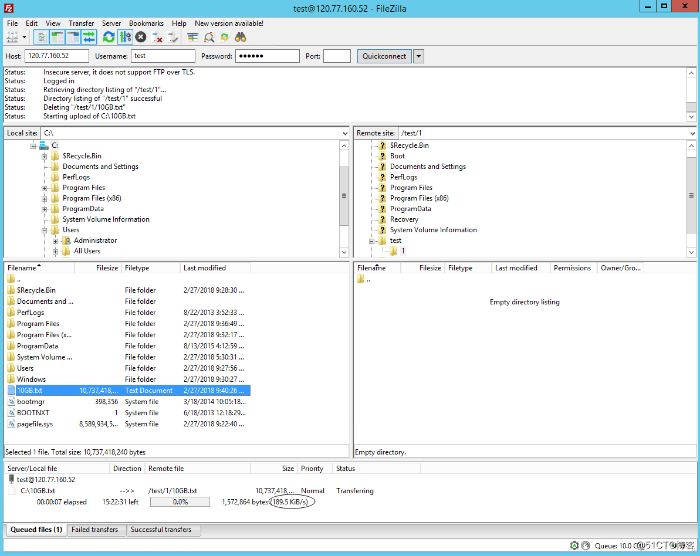Click the Reconnect to last server icon
This screenshot has height=556, width=700.
(x=173, y=37)
